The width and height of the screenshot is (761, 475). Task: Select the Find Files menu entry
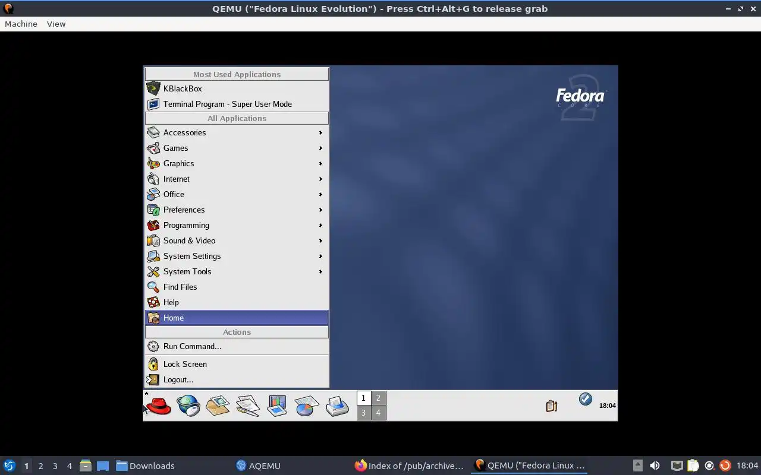pos(237,287)
